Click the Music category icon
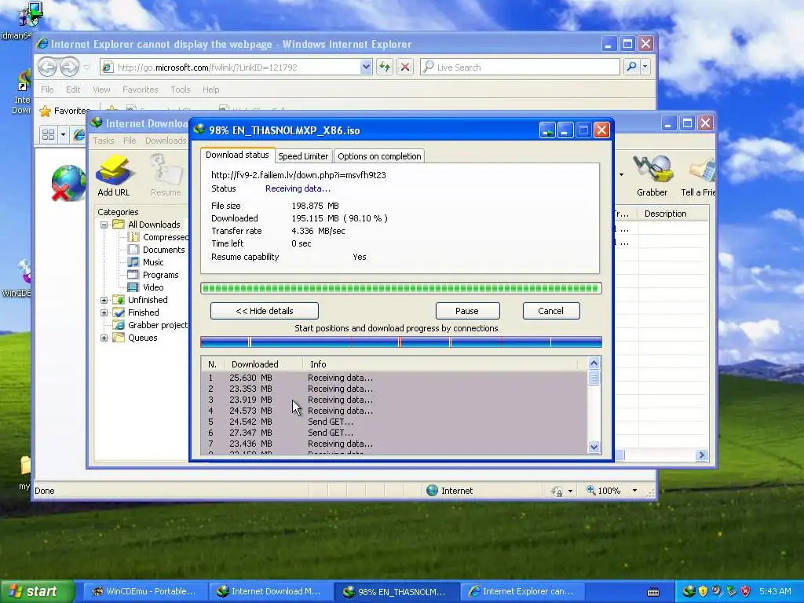The width and height of the screenshot is (804, 603). click(133, 262)
